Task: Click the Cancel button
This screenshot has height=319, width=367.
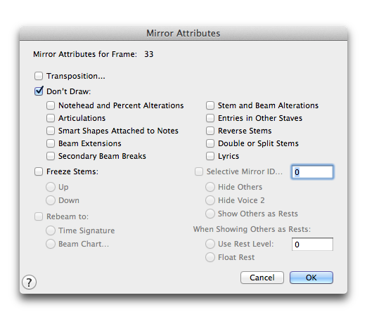Action: pos(262,278)
